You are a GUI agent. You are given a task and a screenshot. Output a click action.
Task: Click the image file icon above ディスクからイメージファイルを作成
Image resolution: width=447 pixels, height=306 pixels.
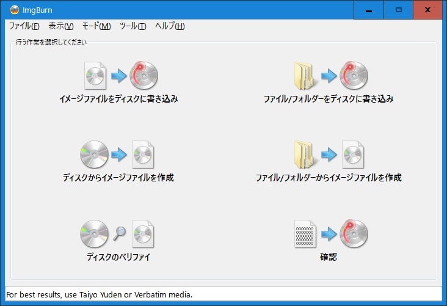[x=143, y=155]
